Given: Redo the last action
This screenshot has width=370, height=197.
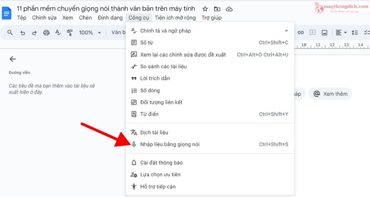Looking at the screenshot, I should tap(34, 33).
